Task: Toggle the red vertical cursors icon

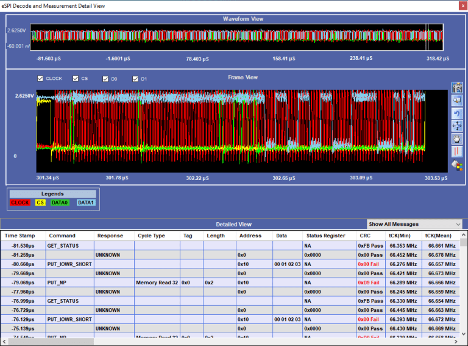Action: pyautogui.click(x=456, y=151)
